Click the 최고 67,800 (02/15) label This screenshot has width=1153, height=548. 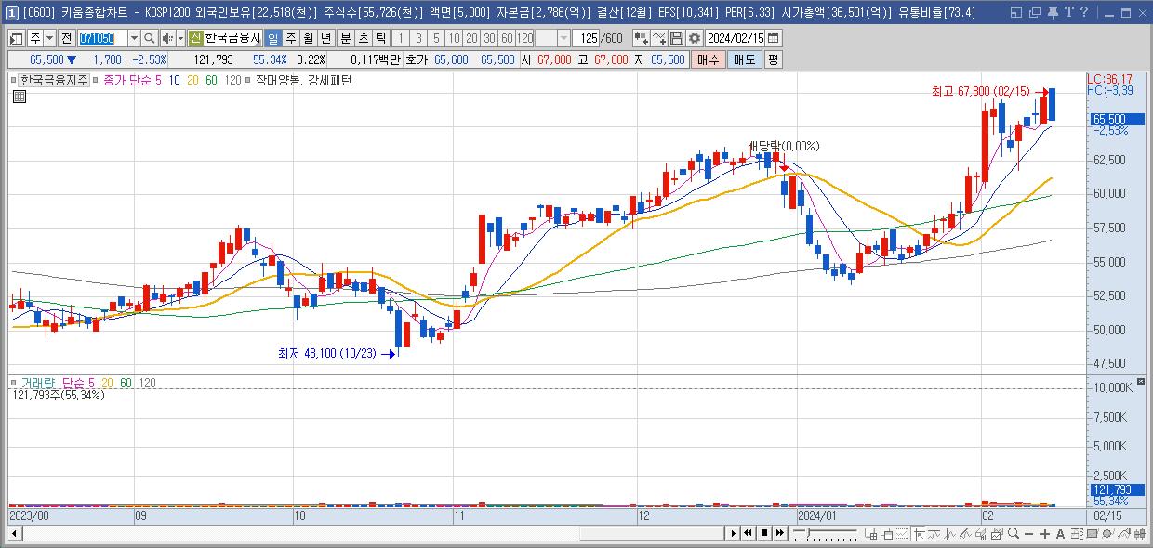981,91
